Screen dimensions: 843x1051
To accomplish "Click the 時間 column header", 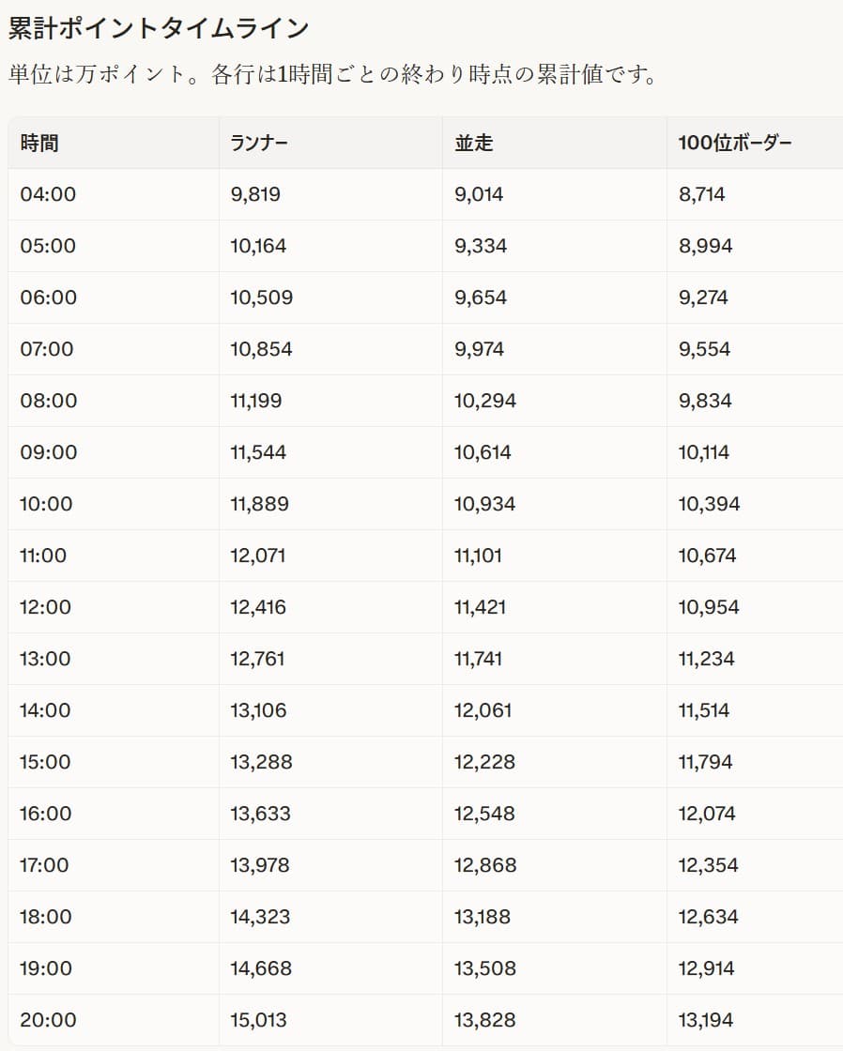I will 38,144.
